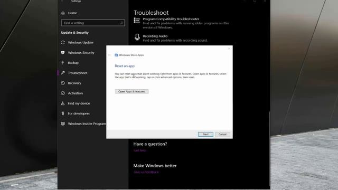338x190 pixels.
Task: Click Open Apps & features button
Action: click(x=132, y=91)
